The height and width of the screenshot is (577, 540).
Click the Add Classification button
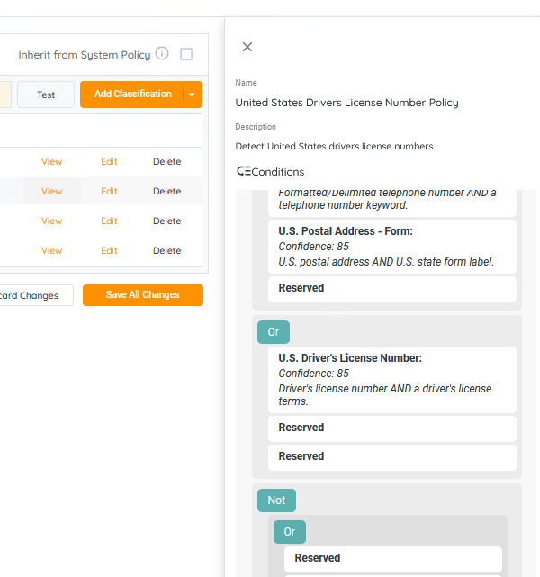tap(132, 95)
